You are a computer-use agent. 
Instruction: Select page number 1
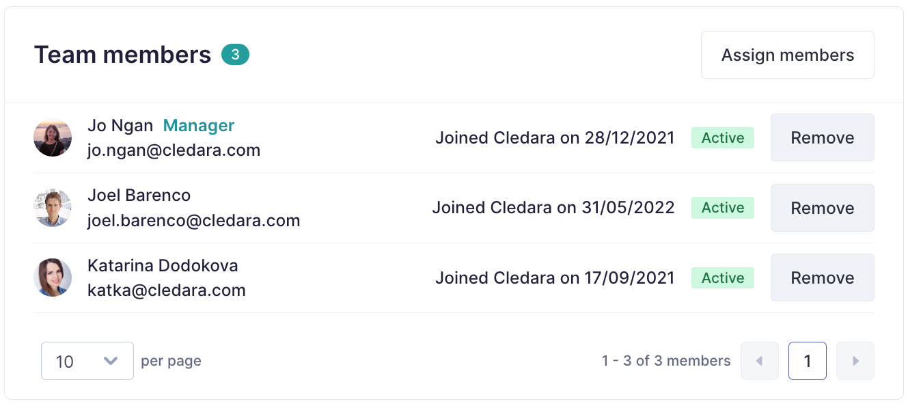pyautogui.click(x=807, y=361)
